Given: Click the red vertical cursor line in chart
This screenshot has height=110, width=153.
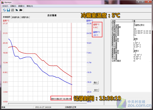Looking at the screenshot, I should point(71,59).
